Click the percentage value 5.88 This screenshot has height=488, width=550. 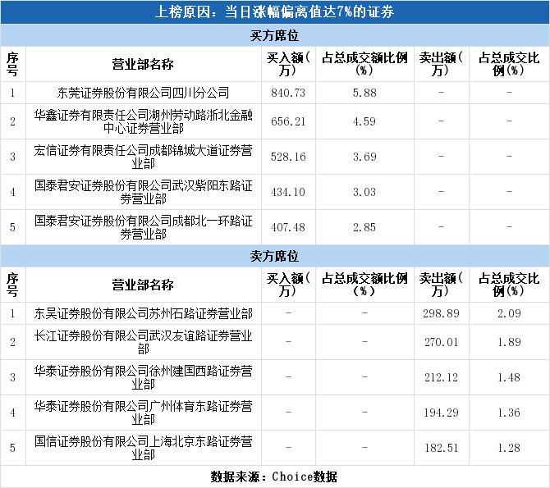point(364,93)
